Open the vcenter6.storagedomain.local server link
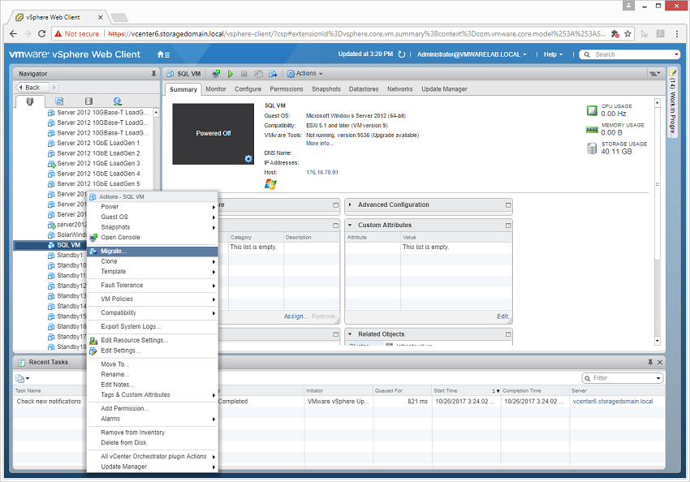The height and width of the screenshot is (482, 690). (x=613, y=402)
